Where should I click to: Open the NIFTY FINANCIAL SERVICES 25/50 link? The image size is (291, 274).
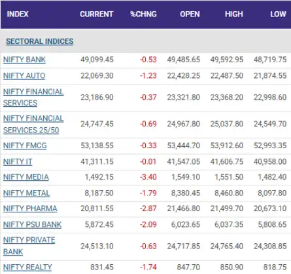click(33, 124)
